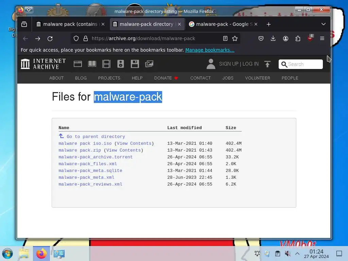Open malware-pack_meta.sqlite link
This screenshot has width=348, height=261.
tap(90, 171)
